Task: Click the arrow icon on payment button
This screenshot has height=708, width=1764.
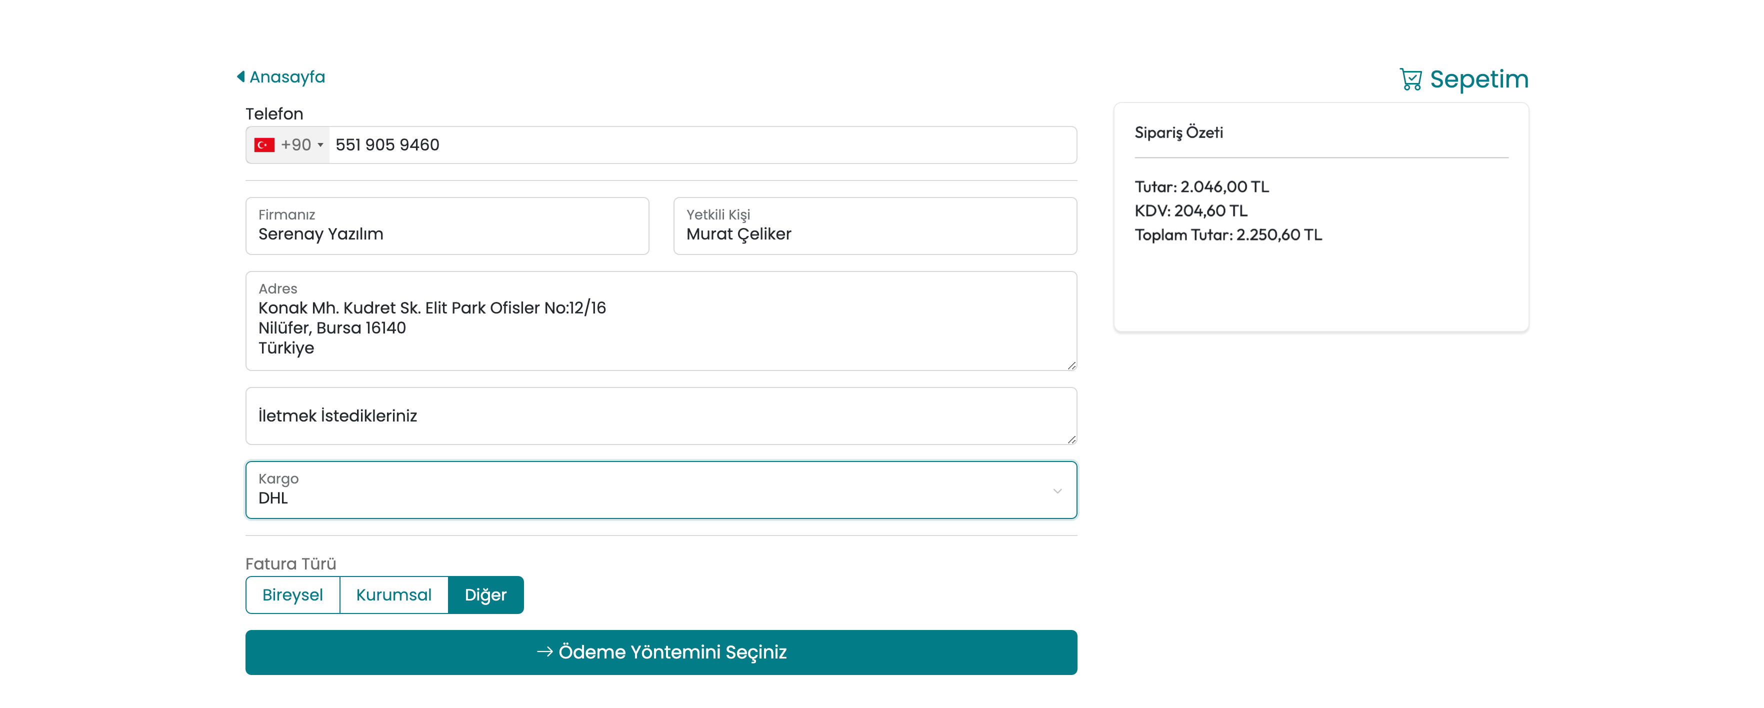Action: tap(544, 652)
